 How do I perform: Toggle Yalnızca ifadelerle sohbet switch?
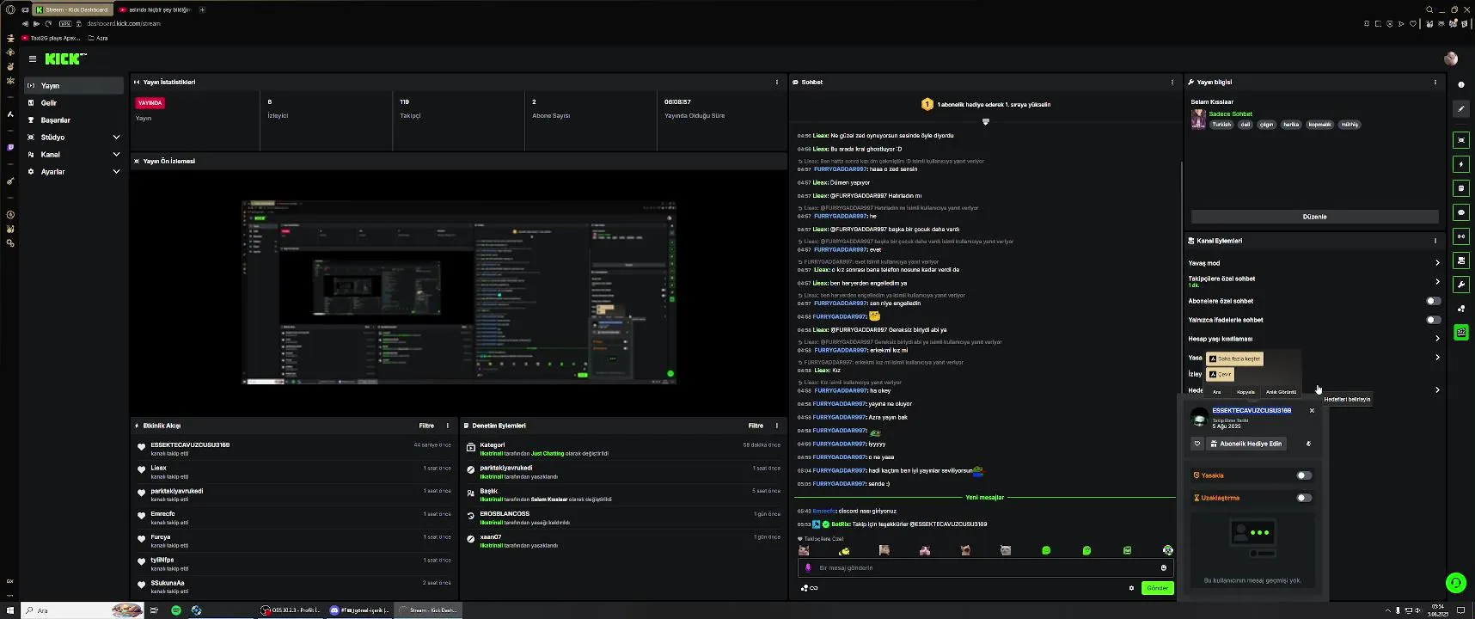point(1433,320)
